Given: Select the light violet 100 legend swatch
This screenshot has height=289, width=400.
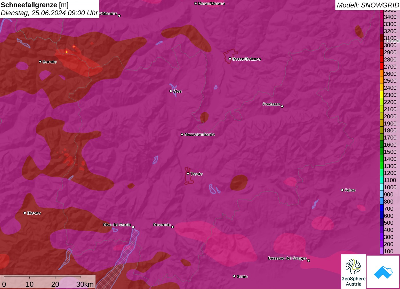Looking at the screenshot, I should (382, 251).
